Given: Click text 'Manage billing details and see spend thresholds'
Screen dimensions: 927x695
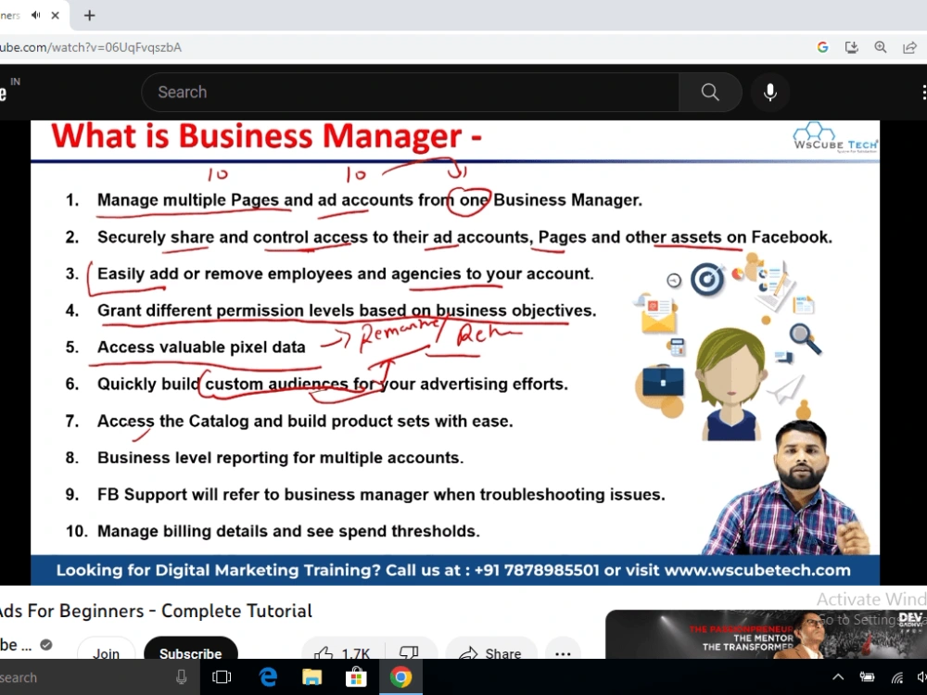Looking at the screenshot, I should click(288, 531).
